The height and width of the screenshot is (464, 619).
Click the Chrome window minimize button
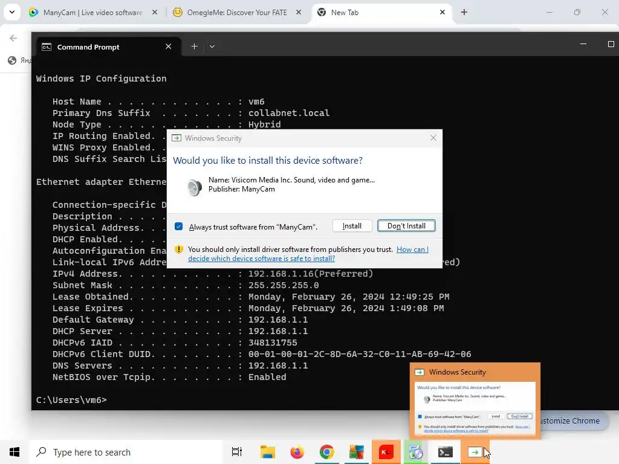(549, 13)
